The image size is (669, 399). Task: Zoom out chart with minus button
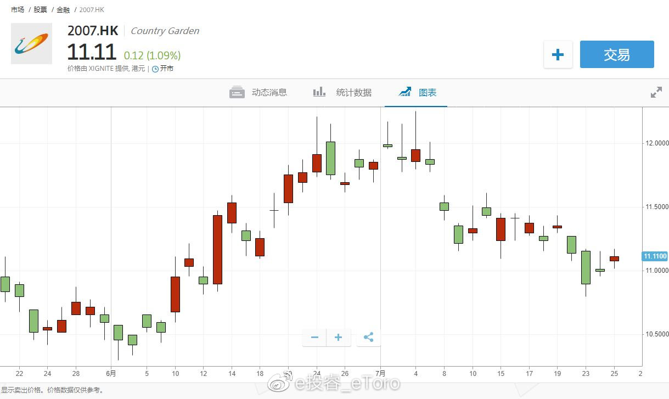(x=314, y=338)
